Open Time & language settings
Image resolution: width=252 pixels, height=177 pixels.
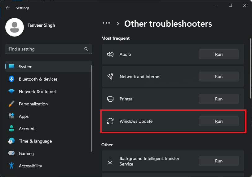pyautogui.click(x=49, y=141)
